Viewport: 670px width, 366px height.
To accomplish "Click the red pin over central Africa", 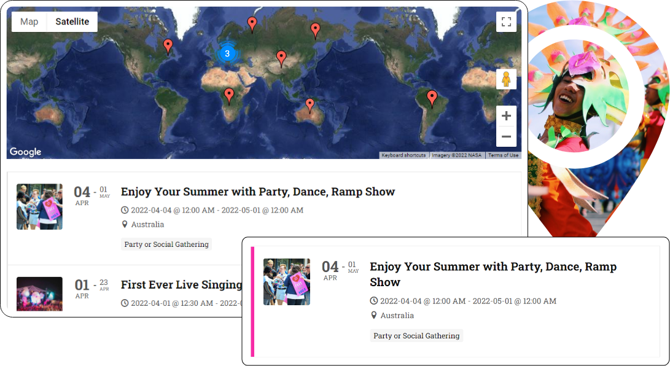I will click(229, 95).
